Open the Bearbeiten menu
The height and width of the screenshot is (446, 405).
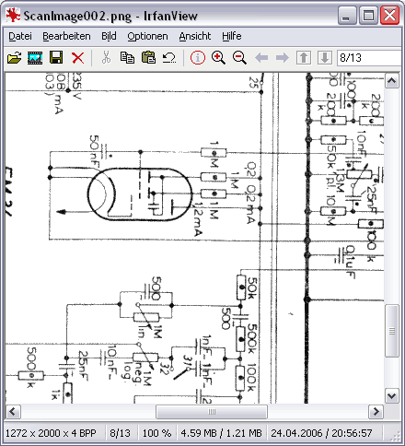[66, 36]
